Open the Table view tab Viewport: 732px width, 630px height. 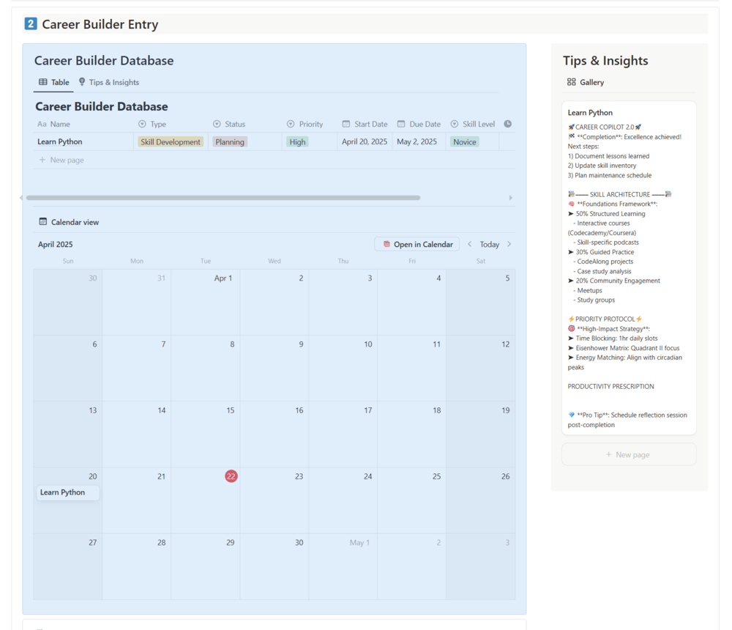[x=54, y=82]
